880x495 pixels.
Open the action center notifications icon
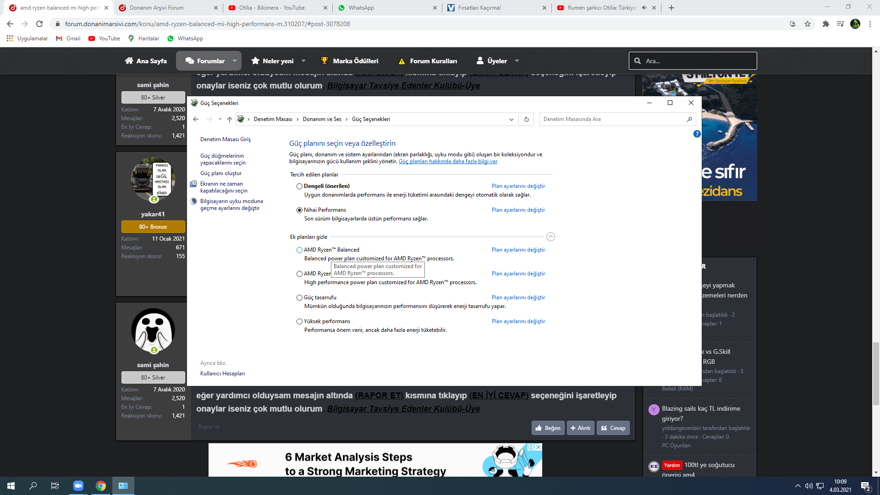point(866,486)
